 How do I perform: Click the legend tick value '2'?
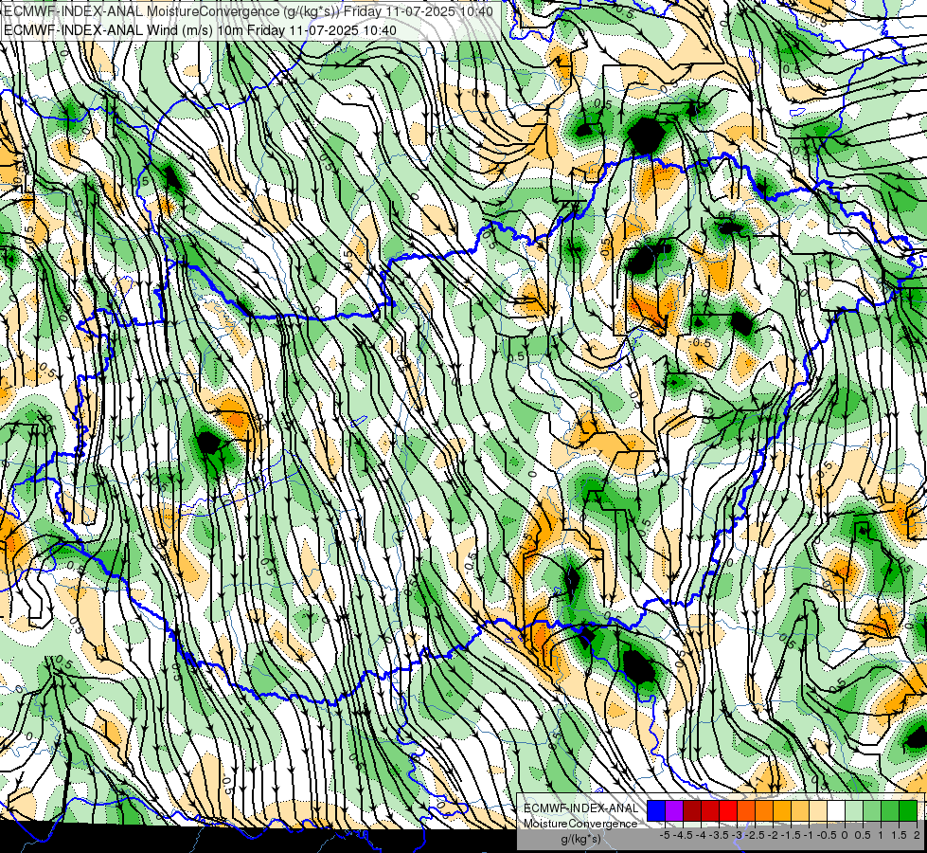(917, 835)
